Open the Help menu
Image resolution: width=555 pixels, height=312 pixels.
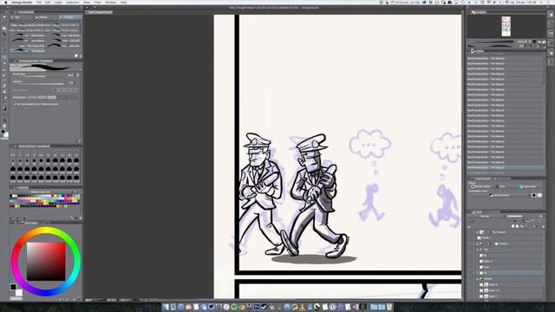point(123,3)
